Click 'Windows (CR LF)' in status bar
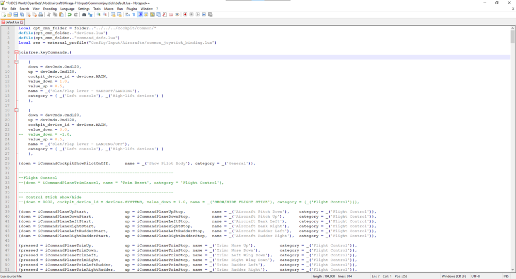 point(454,276)
